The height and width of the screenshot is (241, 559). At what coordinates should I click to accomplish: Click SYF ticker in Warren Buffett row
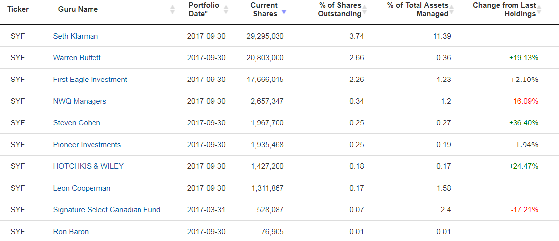(18, 58)
